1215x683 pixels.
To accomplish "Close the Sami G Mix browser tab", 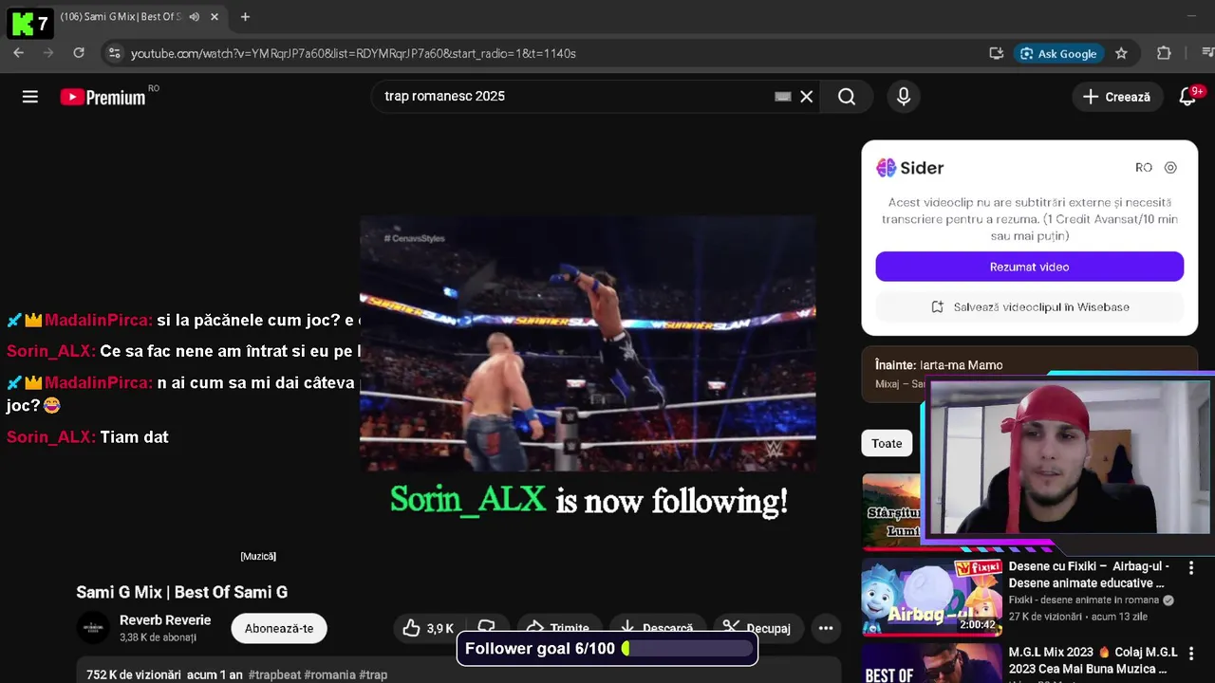I will pos(215,17).
